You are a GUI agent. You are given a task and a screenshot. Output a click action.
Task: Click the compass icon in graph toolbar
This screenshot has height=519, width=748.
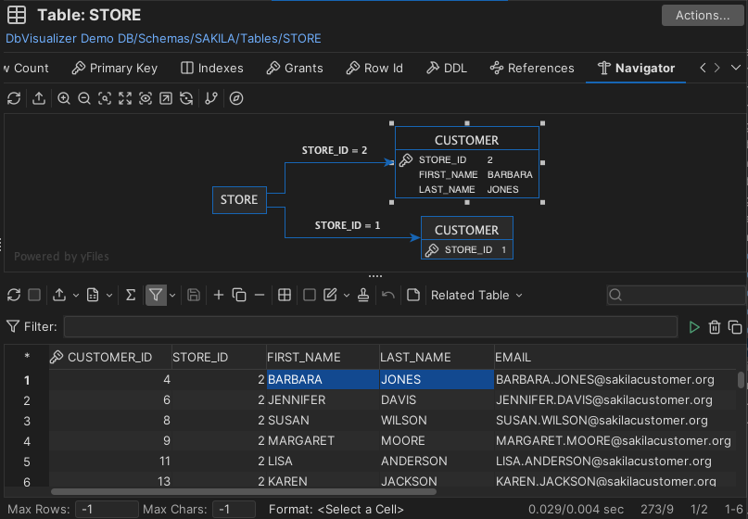(x=236, y=98)
